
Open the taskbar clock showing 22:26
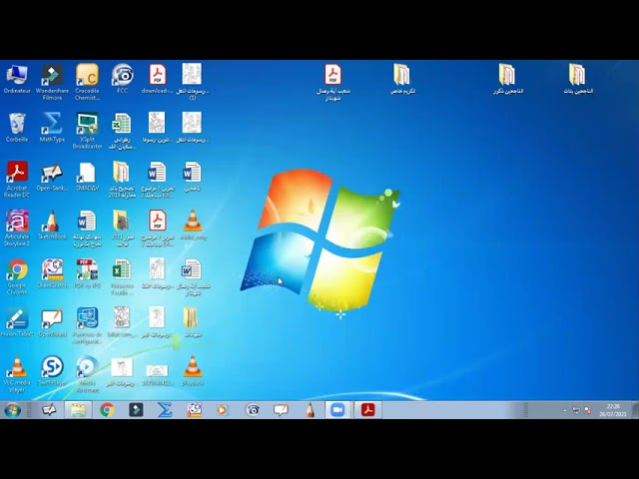tap(613, 410)
